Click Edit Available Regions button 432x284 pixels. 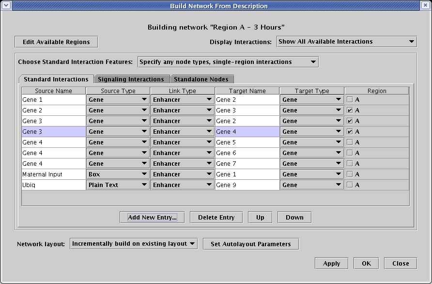(56, 42)
